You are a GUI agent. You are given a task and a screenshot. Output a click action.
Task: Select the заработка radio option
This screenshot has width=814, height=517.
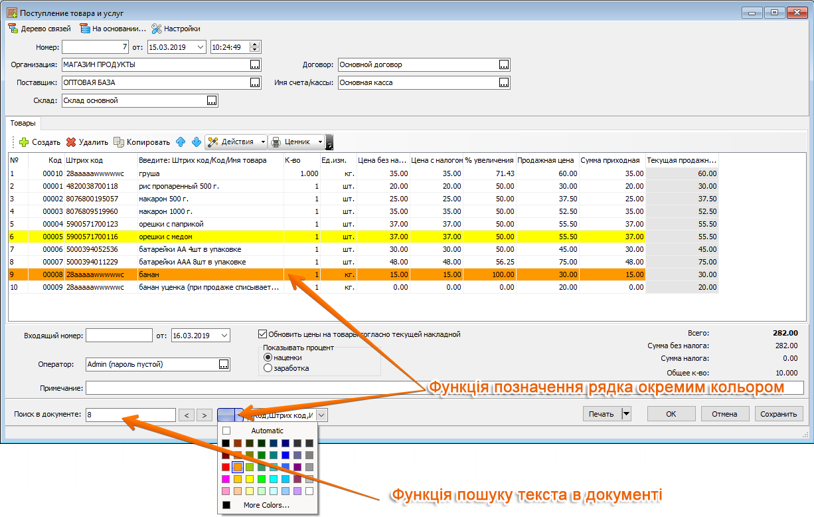tap(268, 368)
